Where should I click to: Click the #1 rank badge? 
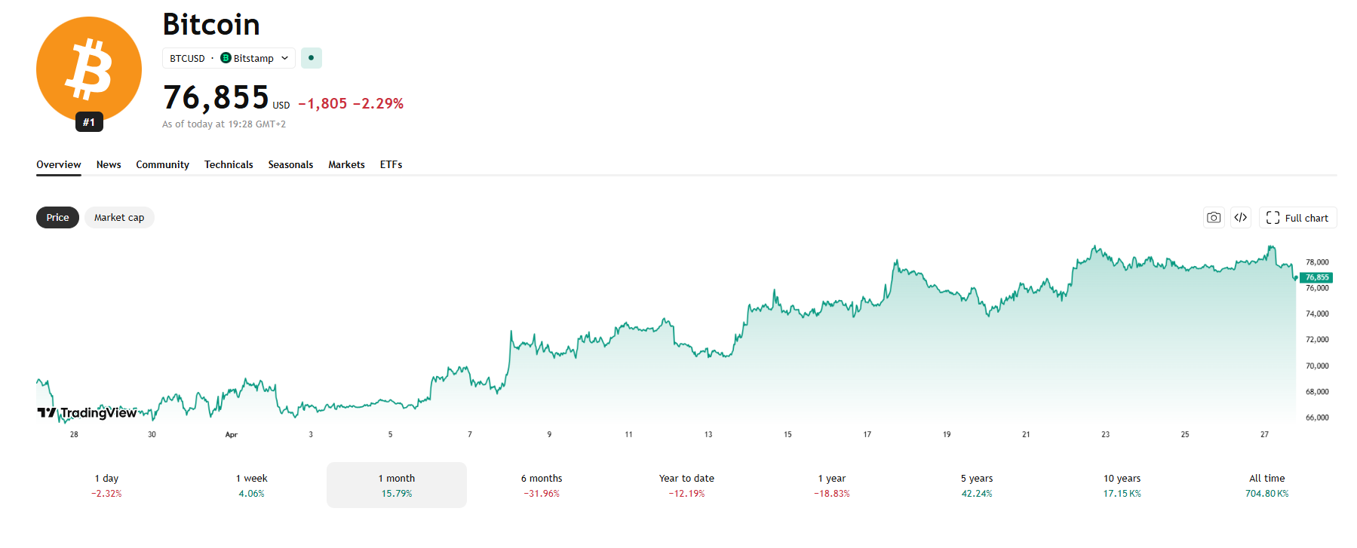click(89, 122)
